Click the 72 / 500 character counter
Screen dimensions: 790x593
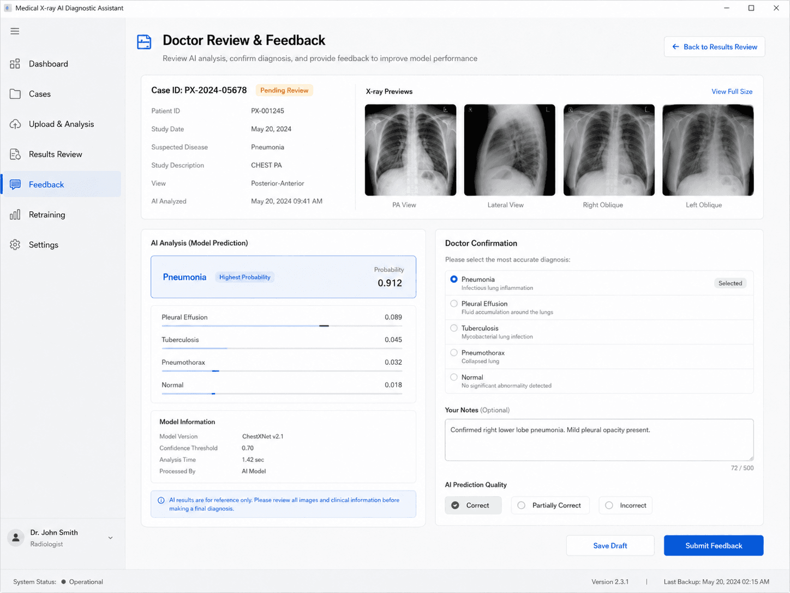[742, 468]
